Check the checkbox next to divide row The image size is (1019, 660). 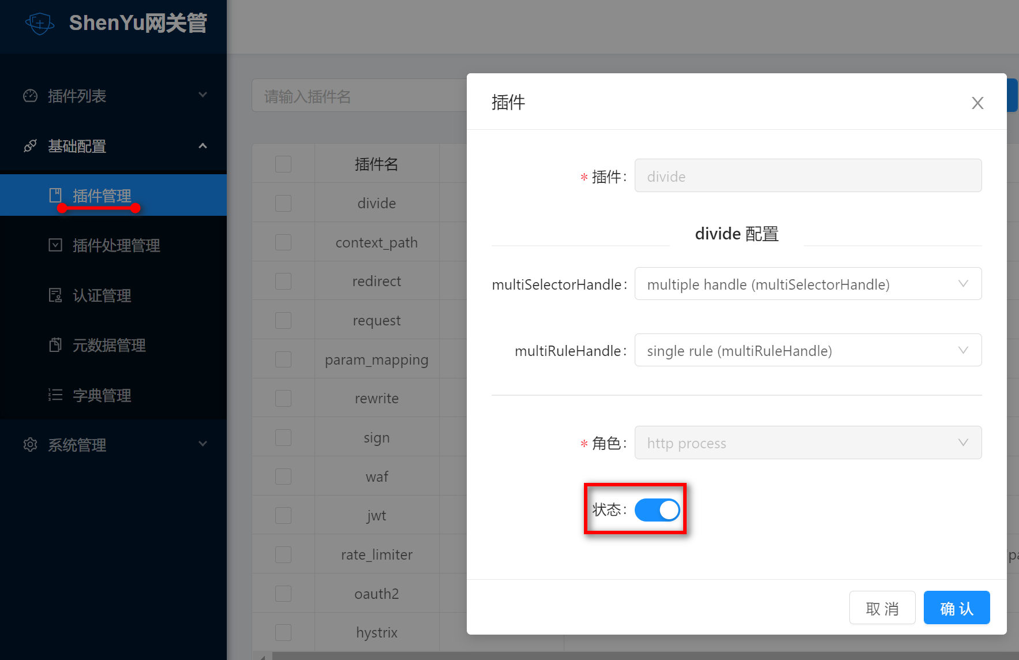tap(283, 203)
